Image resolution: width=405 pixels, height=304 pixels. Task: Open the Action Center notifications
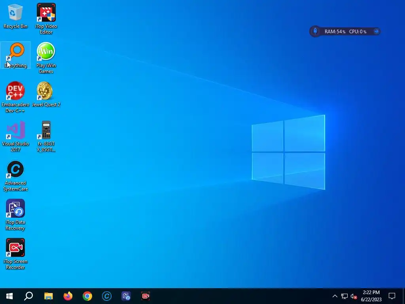(392, 296)
